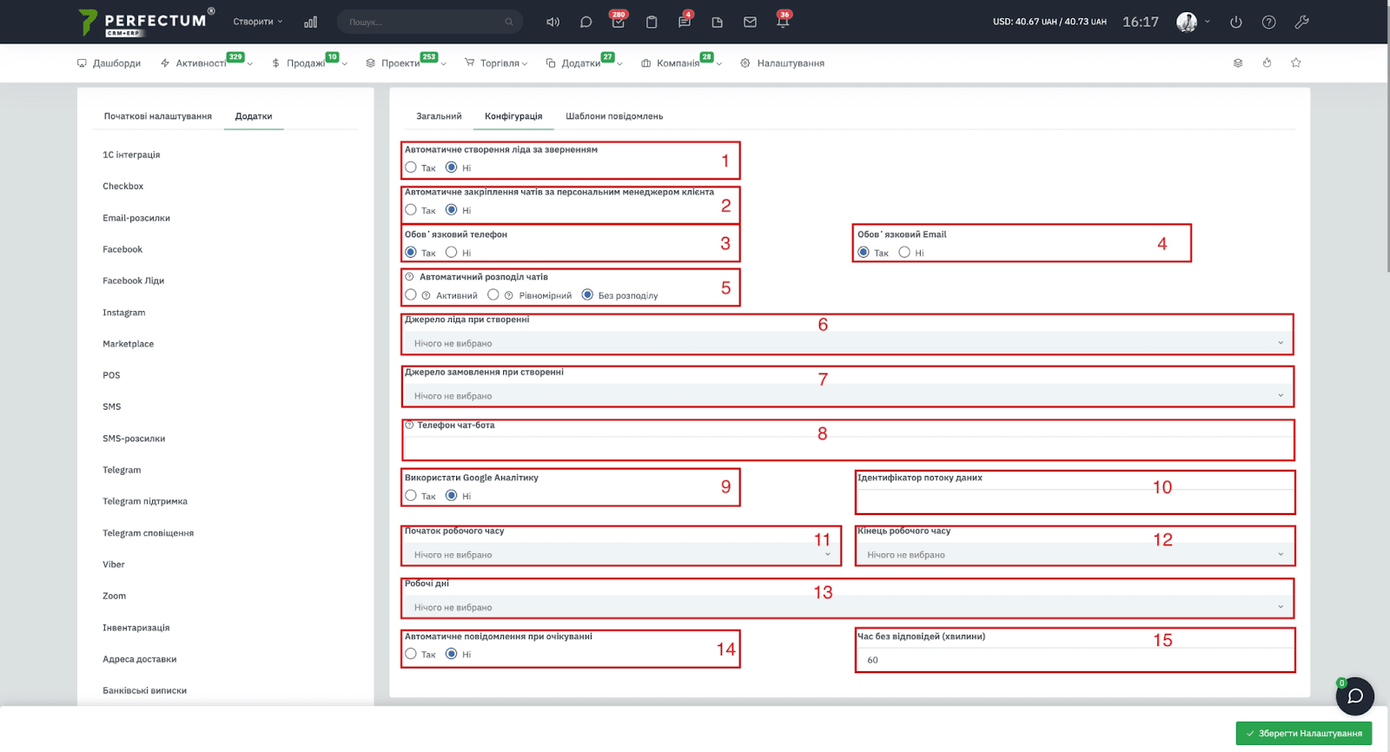Select Ні for mandatory Email
This screenshot has width=1390, height=752.
904,253
